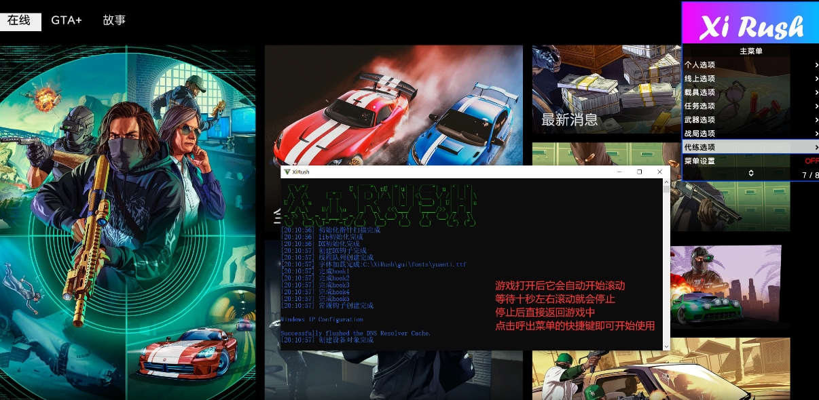Click the up-down scroll arrows in menu footer
The image size is (819, 400).
click(751, 174)
